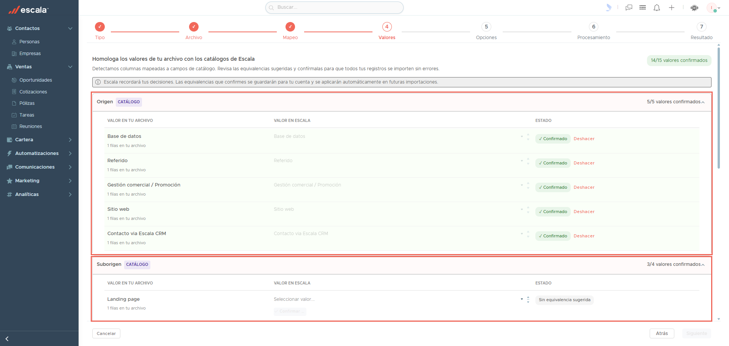Image resolution: width=729 pixels, height=346 pixels.
Task: Click the vertical scrollbar of the values panel
Action: (719, 108)
